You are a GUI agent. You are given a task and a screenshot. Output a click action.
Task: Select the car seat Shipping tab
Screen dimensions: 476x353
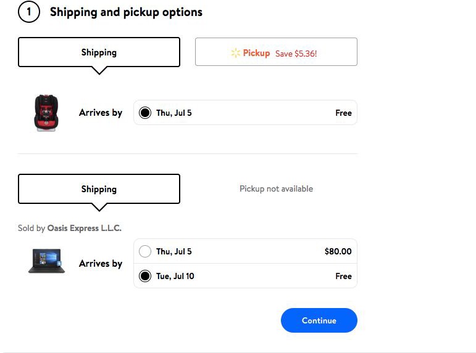(x=99, y=52)
